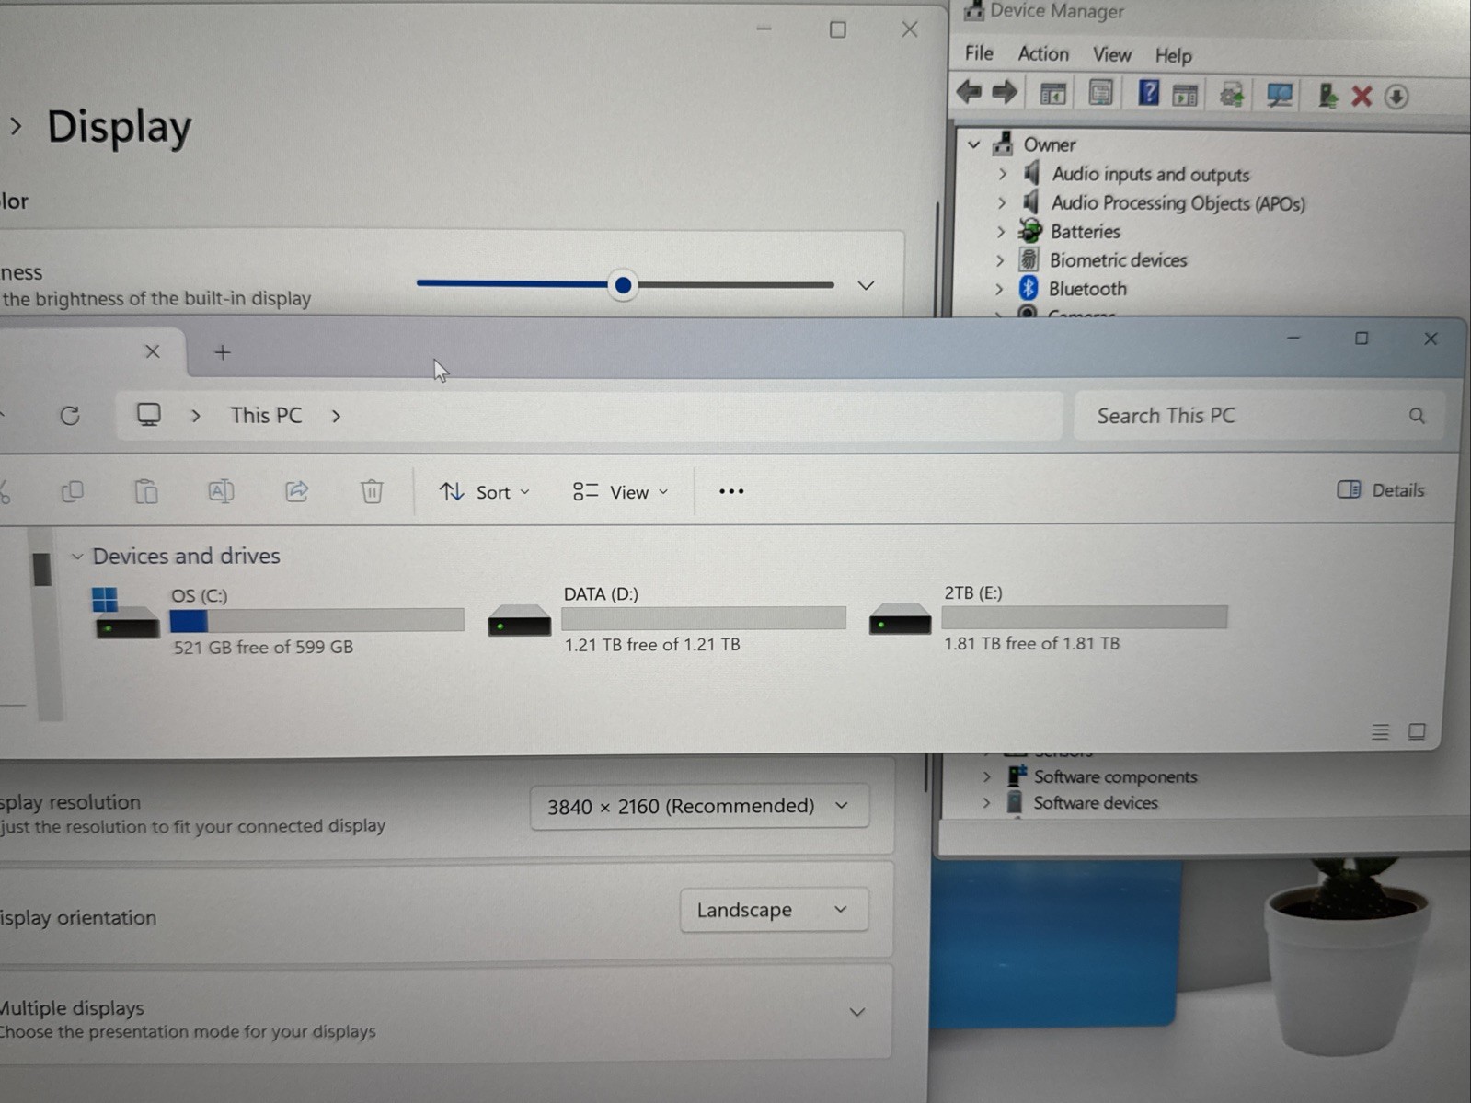This screenshot has width=1471, height=1103.
Task: Click in Search This PC field
Action: pos(1258,416)
